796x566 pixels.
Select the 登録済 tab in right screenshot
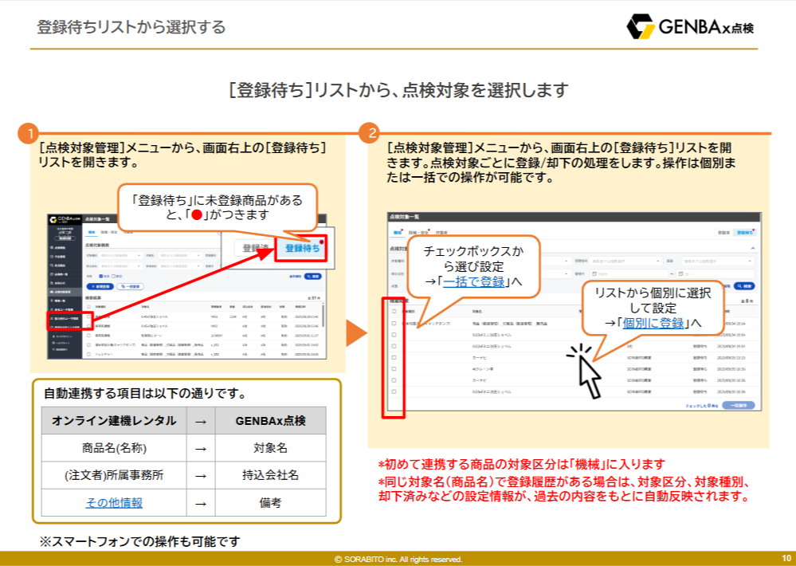[723, 233]
